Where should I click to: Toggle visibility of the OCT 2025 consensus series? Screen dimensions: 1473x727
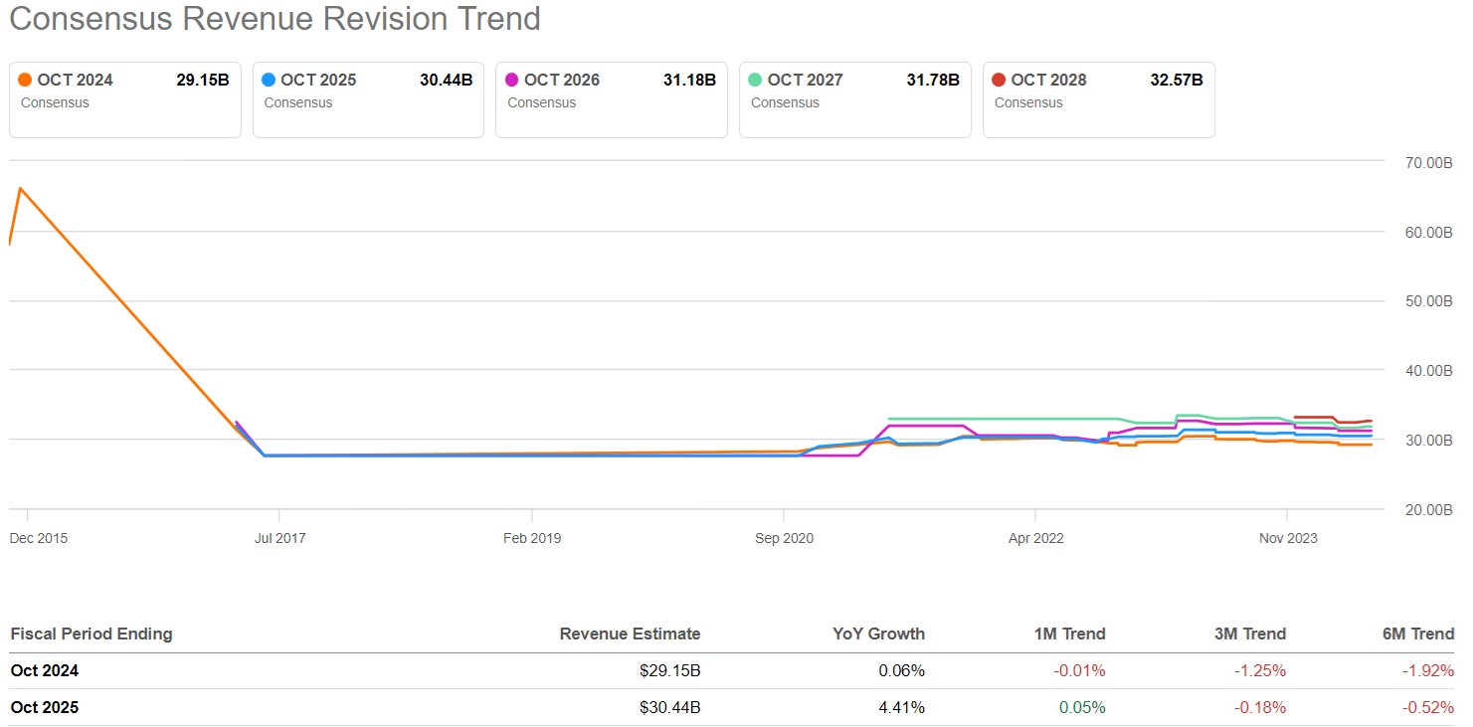click(368, 99)
